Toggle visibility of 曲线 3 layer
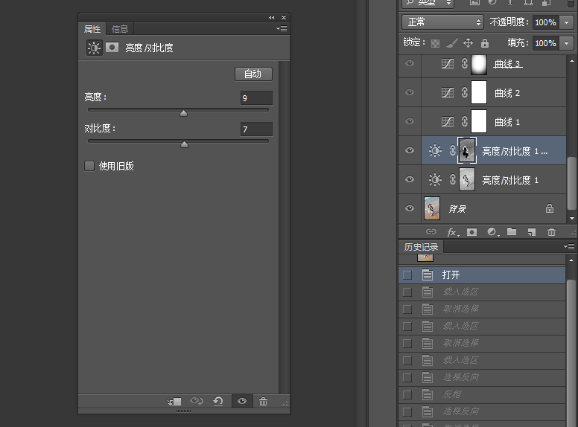Image resolution: width=578 pixels, height=427 pixels. tap(410, 63)
